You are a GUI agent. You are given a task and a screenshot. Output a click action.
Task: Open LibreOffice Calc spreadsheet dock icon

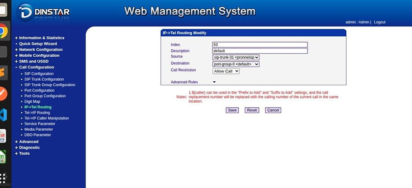(x=2, y=157)
